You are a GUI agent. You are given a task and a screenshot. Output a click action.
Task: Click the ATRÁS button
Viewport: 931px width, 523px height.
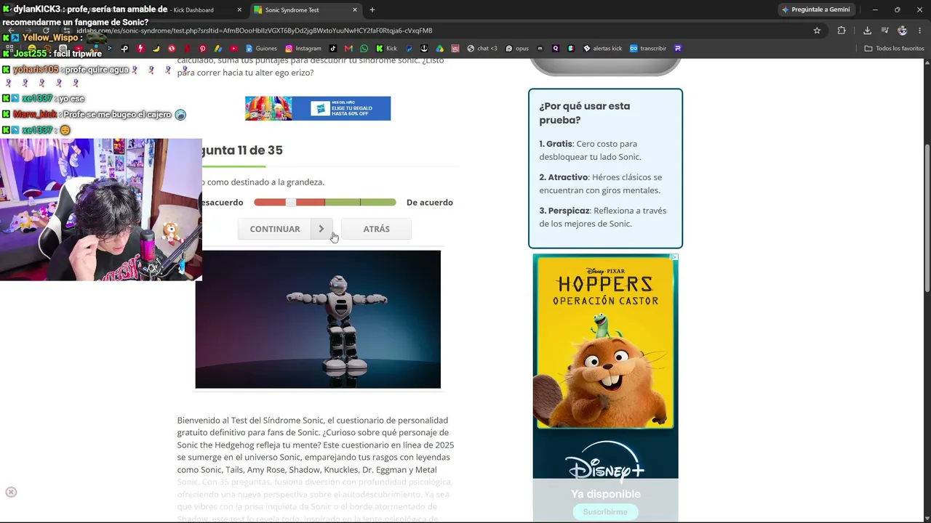pos(376,229)
